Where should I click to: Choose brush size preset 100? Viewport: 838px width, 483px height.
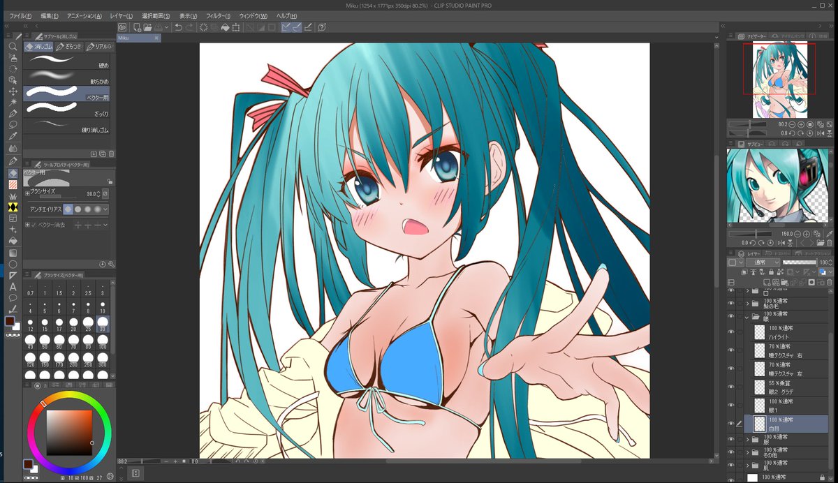click(103, 342)
